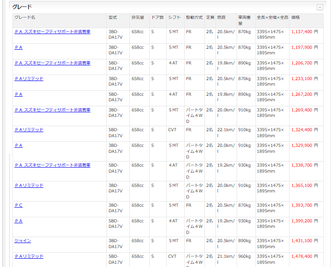This screenshot has width=331, height=267.
Task: Open the ＰＡ grade link priced 1,267,200 円
Action: pos(18,94)
